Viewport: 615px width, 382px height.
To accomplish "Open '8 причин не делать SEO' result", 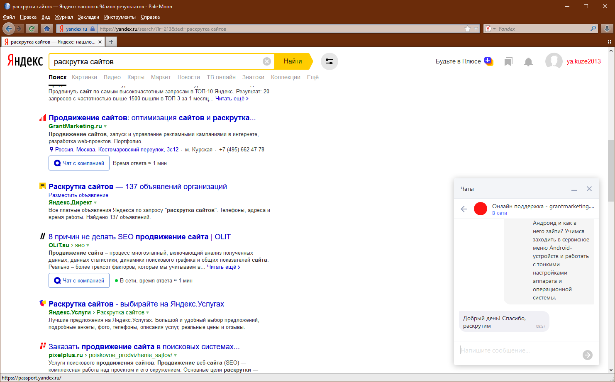I will (x=139, y=237).
